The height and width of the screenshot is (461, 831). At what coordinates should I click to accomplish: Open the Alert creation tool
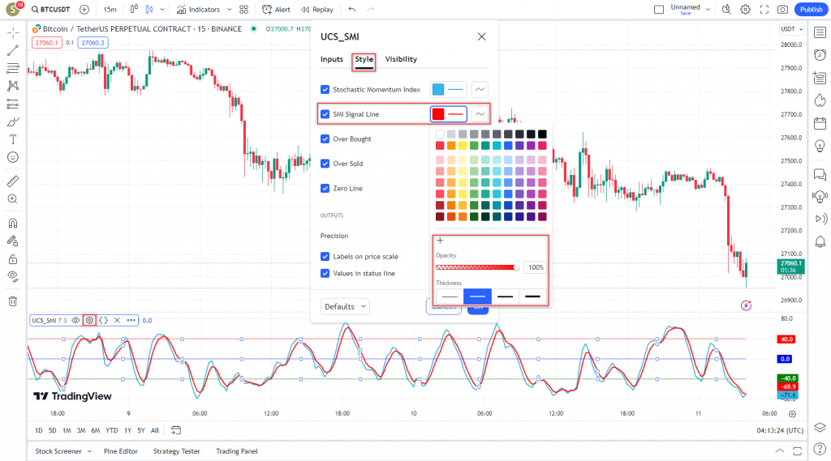click(276, 10)
